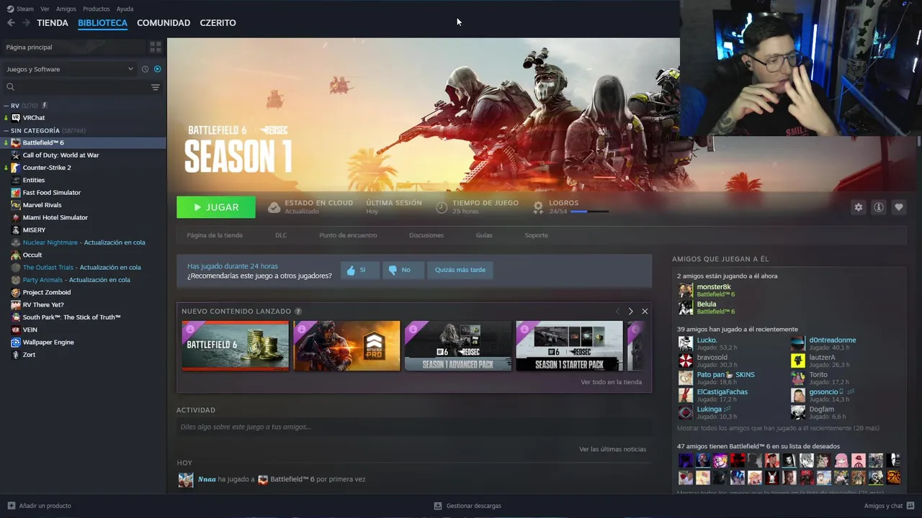
Task: Open Punto de encuentro
Action: point(348,235)
